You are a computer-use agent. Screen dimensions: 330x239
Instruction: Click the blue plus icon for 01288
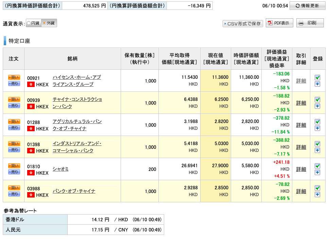coord(317,128)
